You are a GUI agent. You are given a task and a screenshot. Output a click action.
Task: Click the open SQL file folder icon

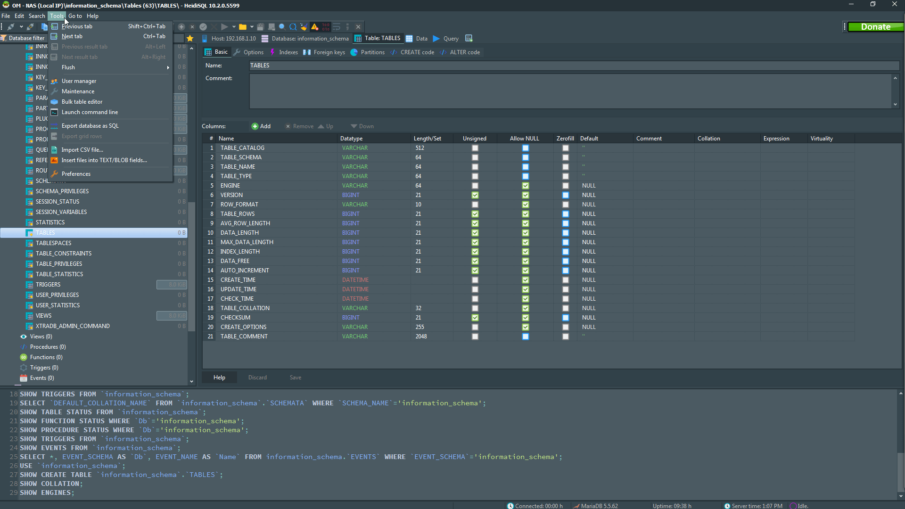click(x=243, y=27)
